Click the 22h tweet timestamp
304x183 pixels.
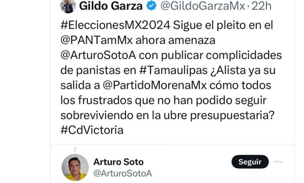click(x=261, y=6)
